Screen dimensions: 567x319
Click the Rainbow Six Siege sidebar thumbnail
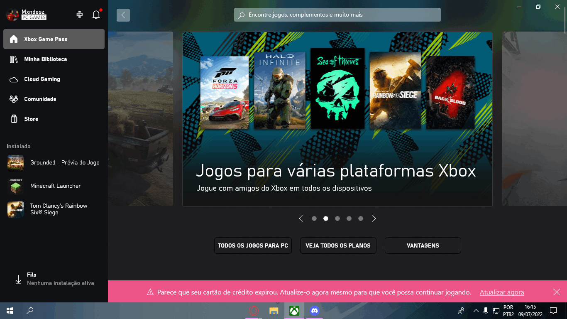pyautogui.click(x=16, y=209)
